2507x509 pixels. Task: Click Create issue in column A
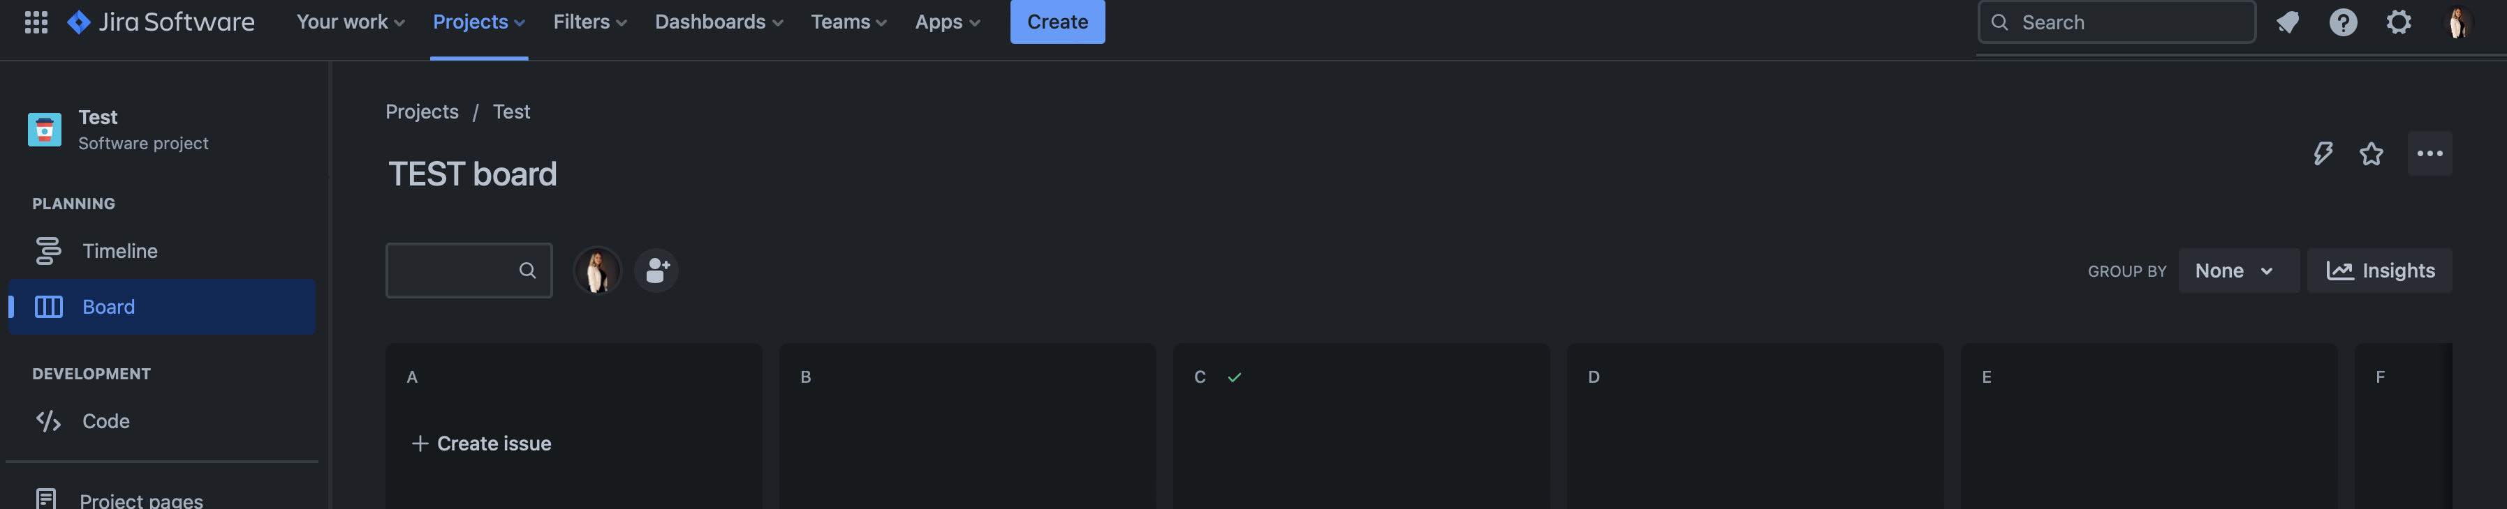coord(480,443)
